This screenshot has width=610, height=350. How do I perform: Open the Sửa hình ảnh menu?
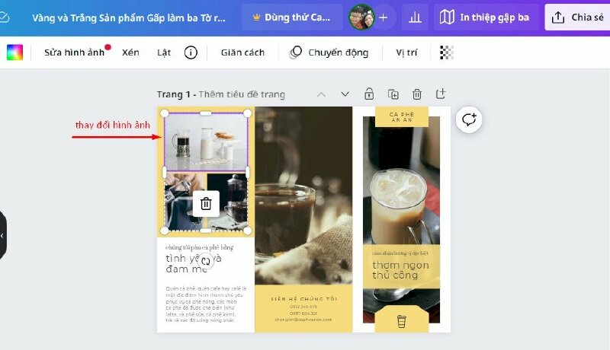[74, 52]
